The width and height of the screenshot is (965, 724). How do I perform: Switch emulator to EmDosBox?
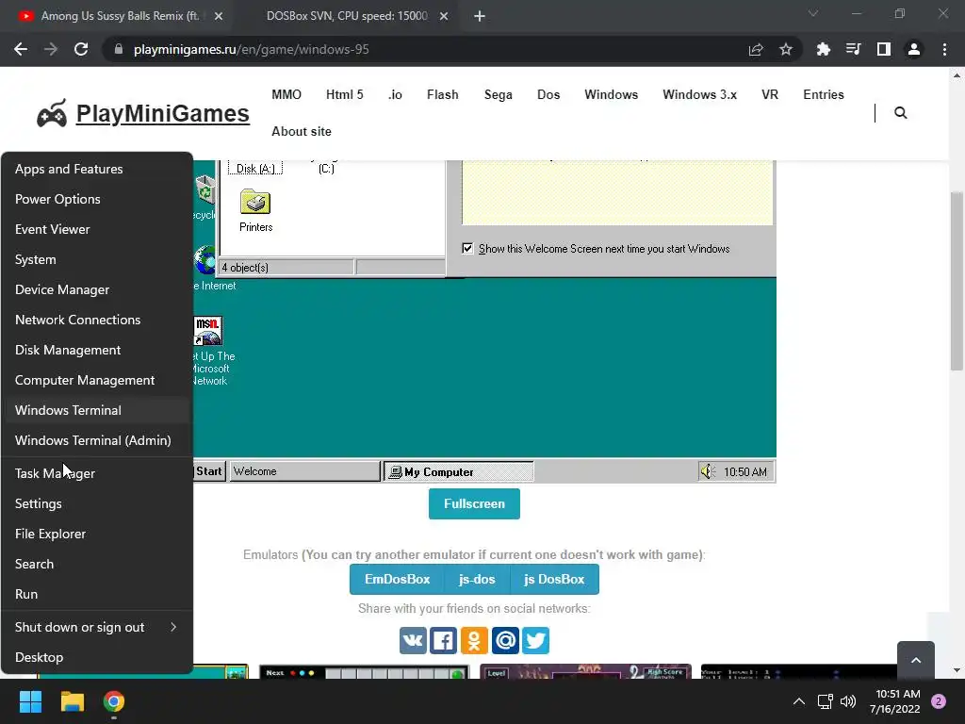tap(397, 580)
